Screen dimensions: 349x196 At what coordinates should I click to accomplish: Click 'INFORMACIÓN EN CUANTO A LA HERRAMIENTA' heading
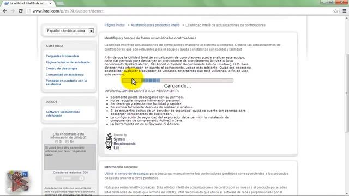point(142,91)
